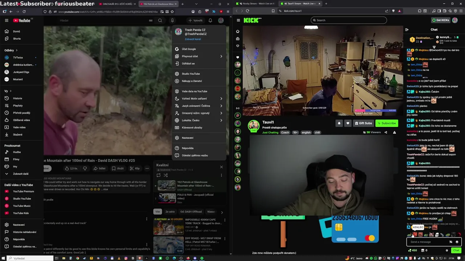Click the heart follow button for Tauvi1

(348, 123)
